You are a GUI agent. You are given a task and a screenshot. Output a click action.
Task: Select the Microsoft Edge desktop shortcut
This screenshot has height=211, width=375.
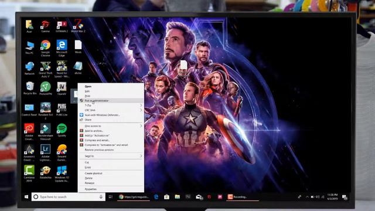62,48
